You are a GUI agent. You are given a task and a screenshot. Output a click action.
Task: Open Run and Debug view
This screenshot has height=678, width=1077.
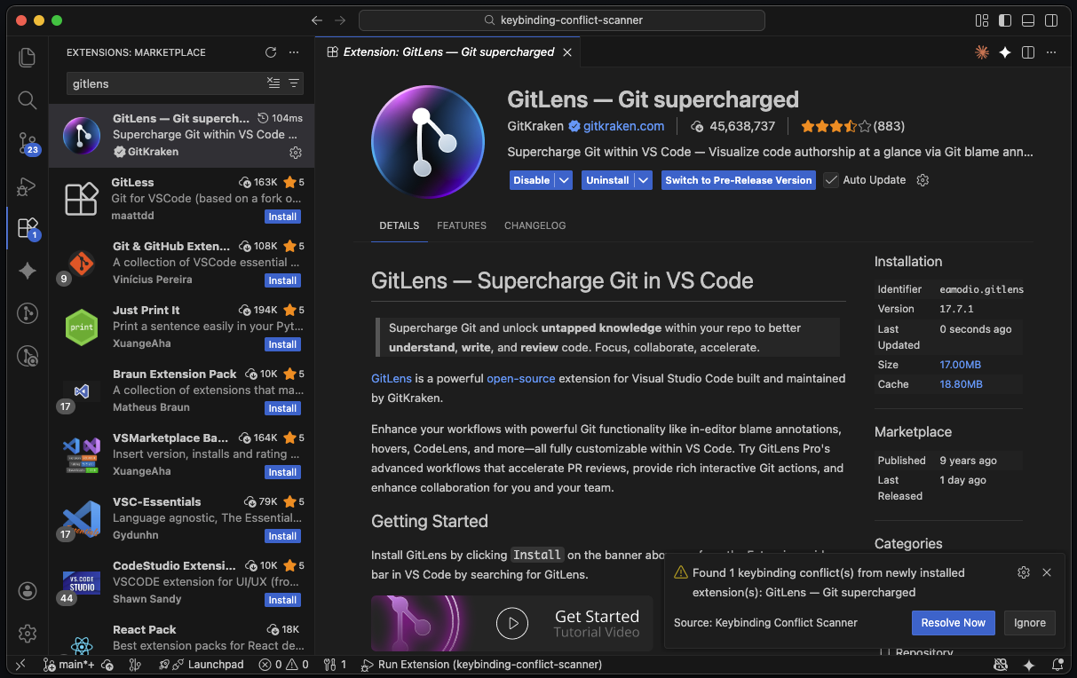click(28, 185)
